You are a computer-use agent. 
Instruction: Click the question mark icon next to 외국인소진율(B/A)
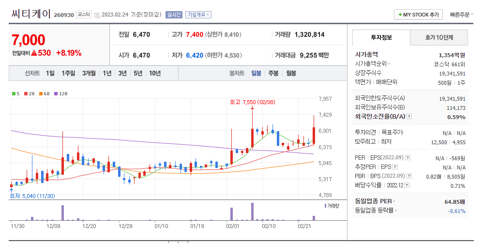pos(409,117)
